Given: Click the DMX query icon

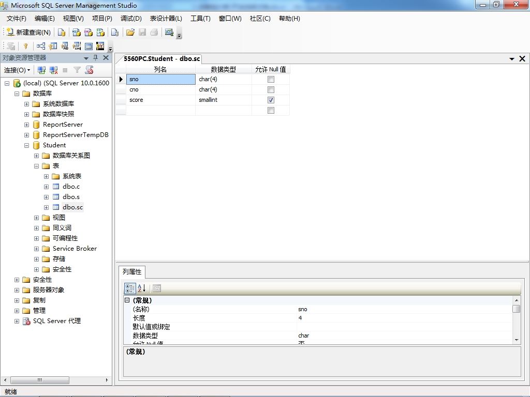Looking at the screenshot, I should [88, 32].
